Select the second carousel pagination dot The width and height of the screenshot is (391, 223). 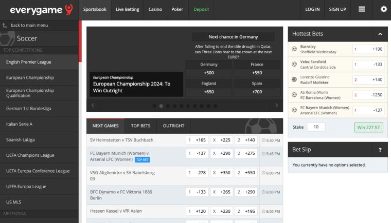(161, 106)
